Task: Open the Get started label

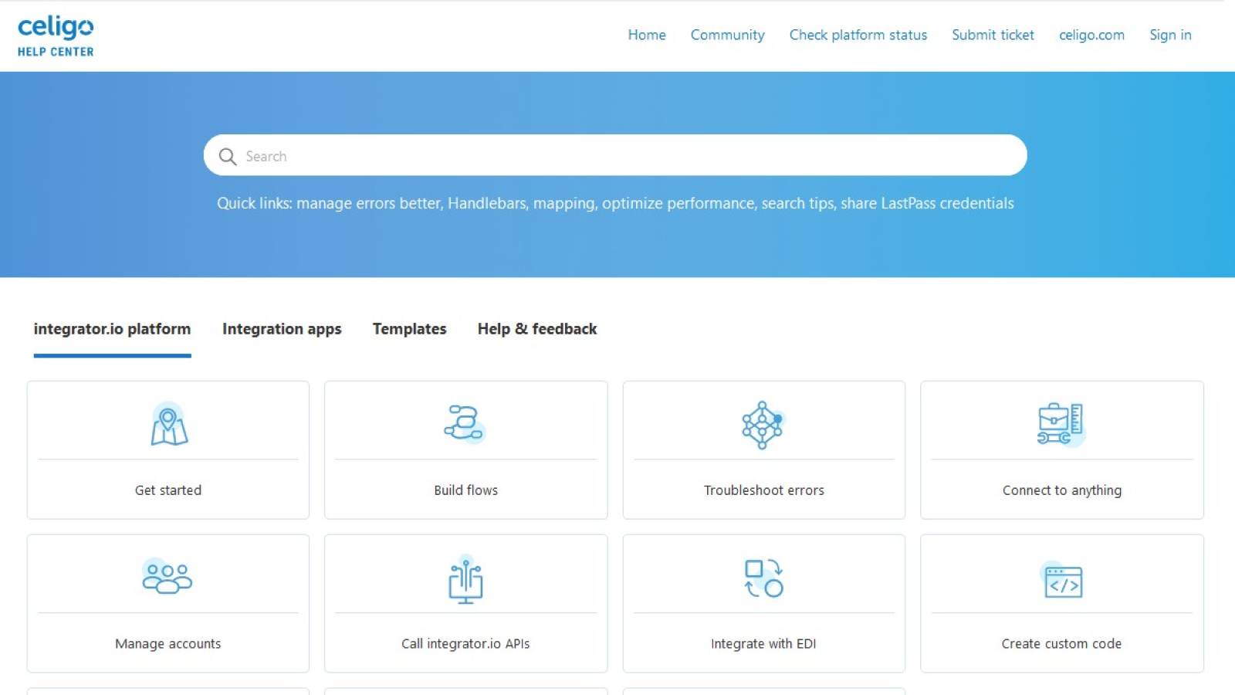Action: tap(168, 490)
